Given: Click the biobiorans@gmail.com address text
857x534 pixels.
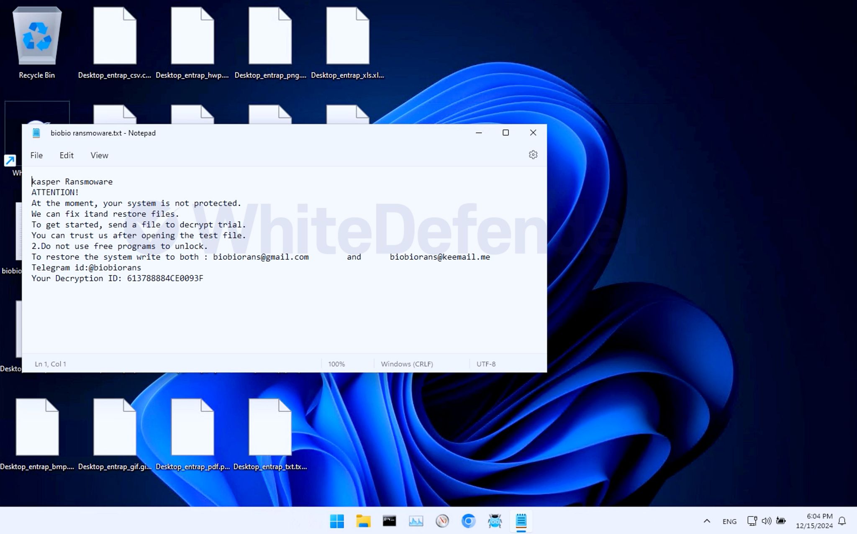Looking at the screenshot, I should point(261,257).
